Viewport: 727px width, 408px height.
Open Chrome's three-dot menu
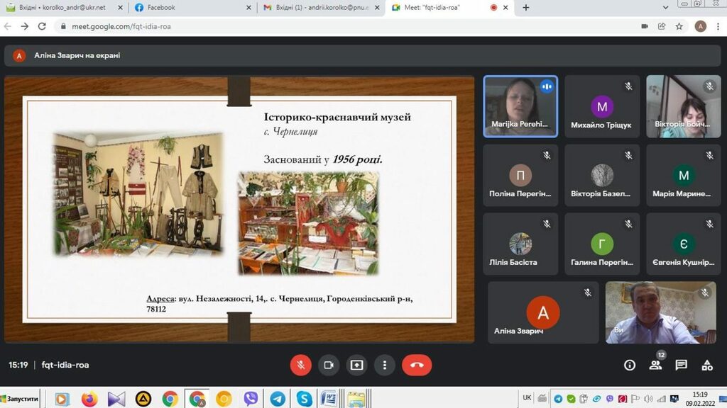[x=718, y=26]
